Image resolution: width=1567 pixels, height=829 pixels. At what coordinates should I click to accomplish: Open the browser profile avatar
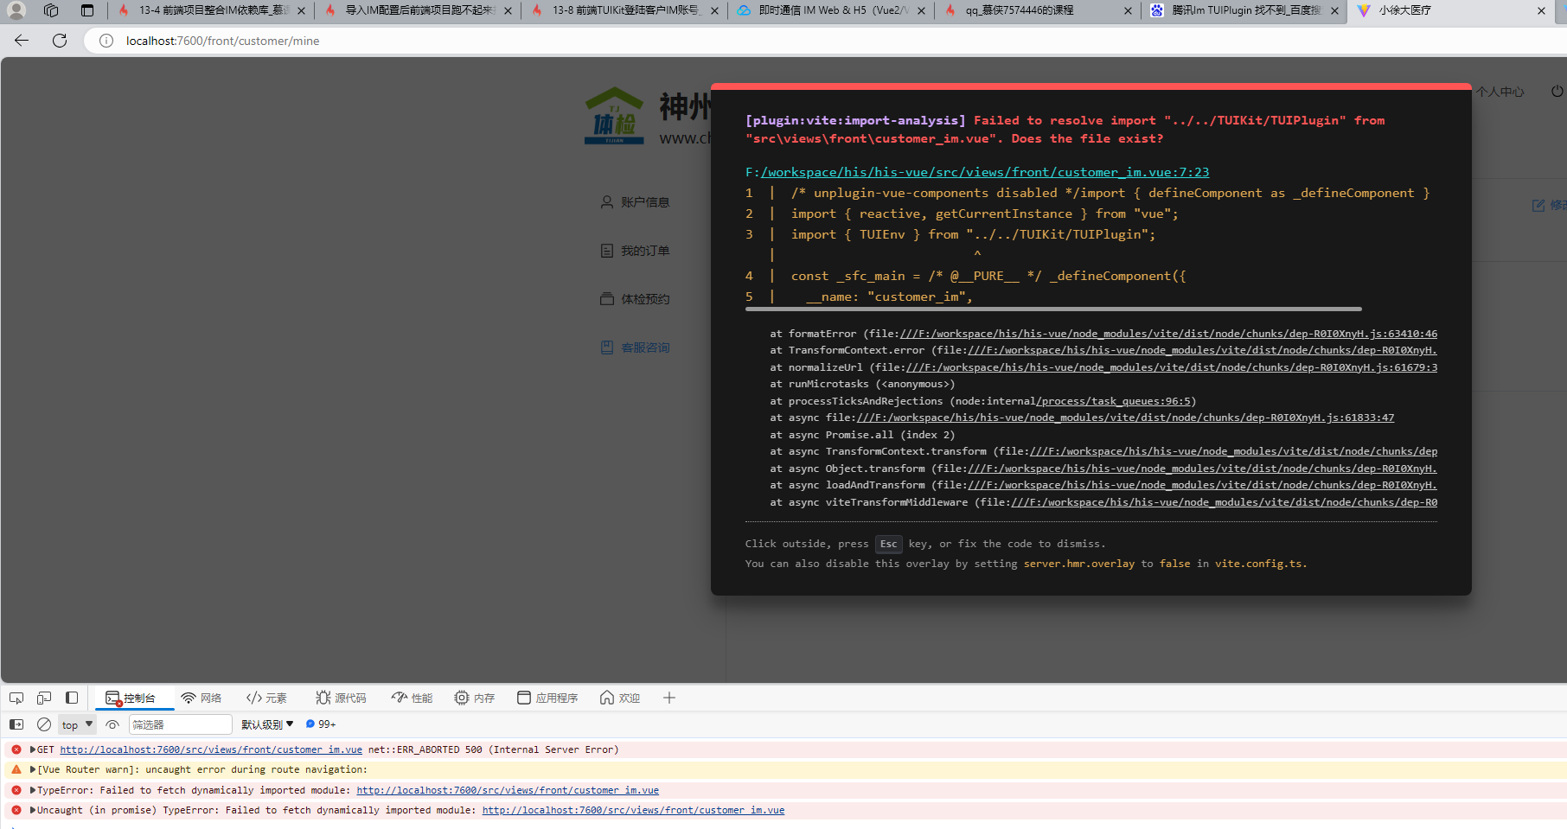(x=16, y=10)
